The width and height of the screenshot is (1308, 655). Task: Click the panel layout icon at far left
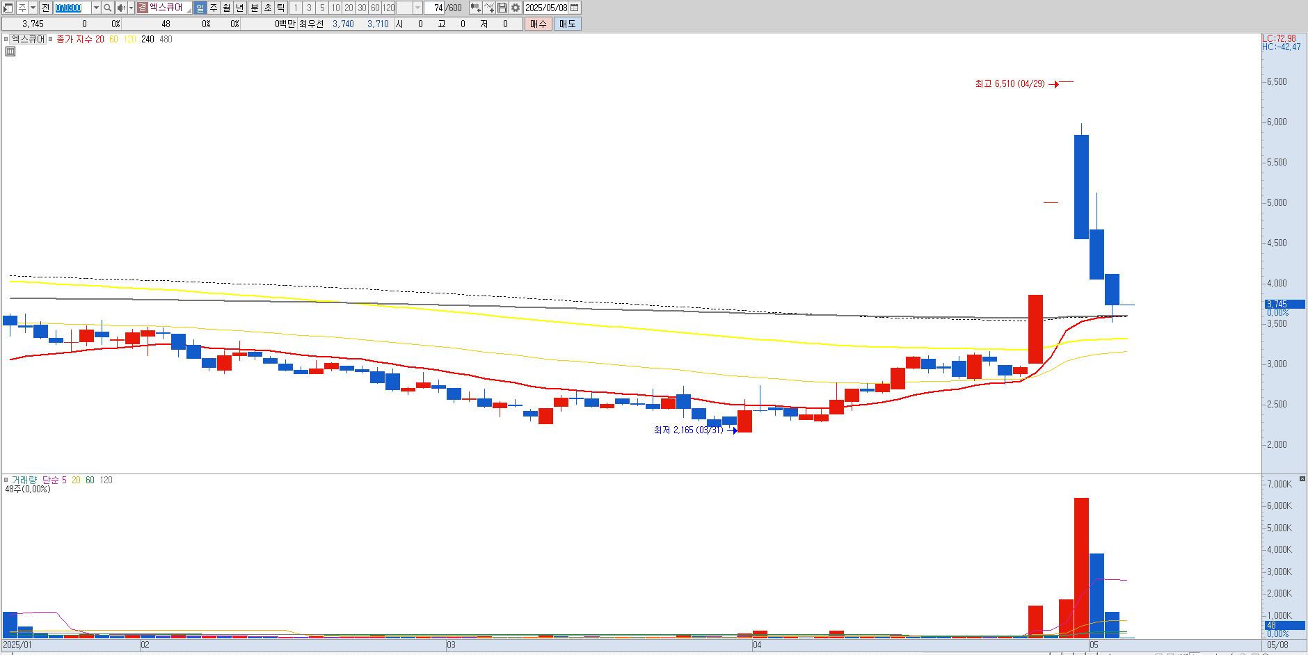click(8, 8)
